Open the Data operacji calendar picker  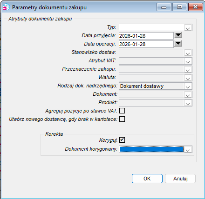[178, 44]
